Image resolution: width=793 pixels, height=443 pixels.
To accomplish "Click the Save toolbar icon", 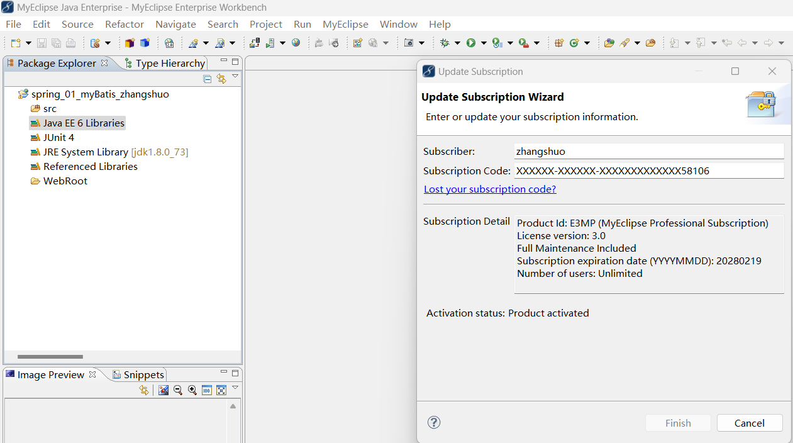I will pos(42,43).
